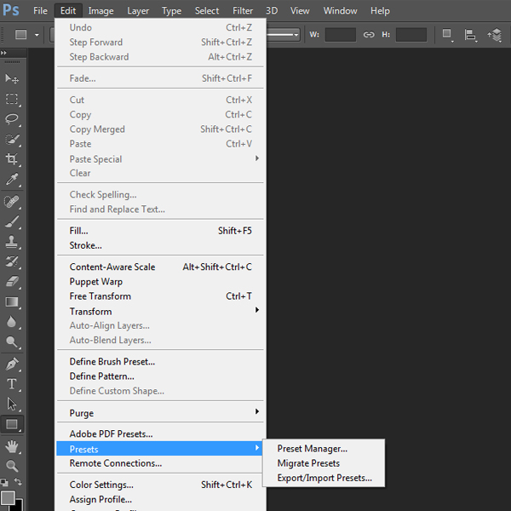Select the Path Selection tool
Viewport: 511px width, 511px height.
(x=12, y=404)
